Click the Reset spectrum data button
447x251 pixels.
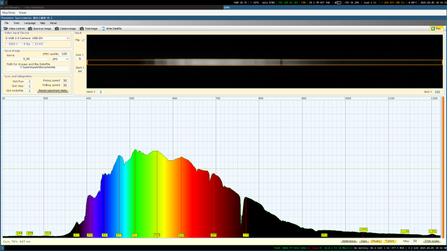coord(53,90)
